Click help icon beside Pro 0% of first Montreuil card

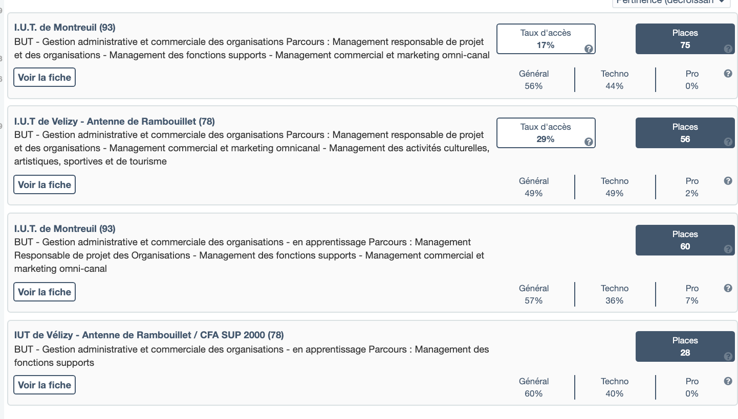coord(728,74)
